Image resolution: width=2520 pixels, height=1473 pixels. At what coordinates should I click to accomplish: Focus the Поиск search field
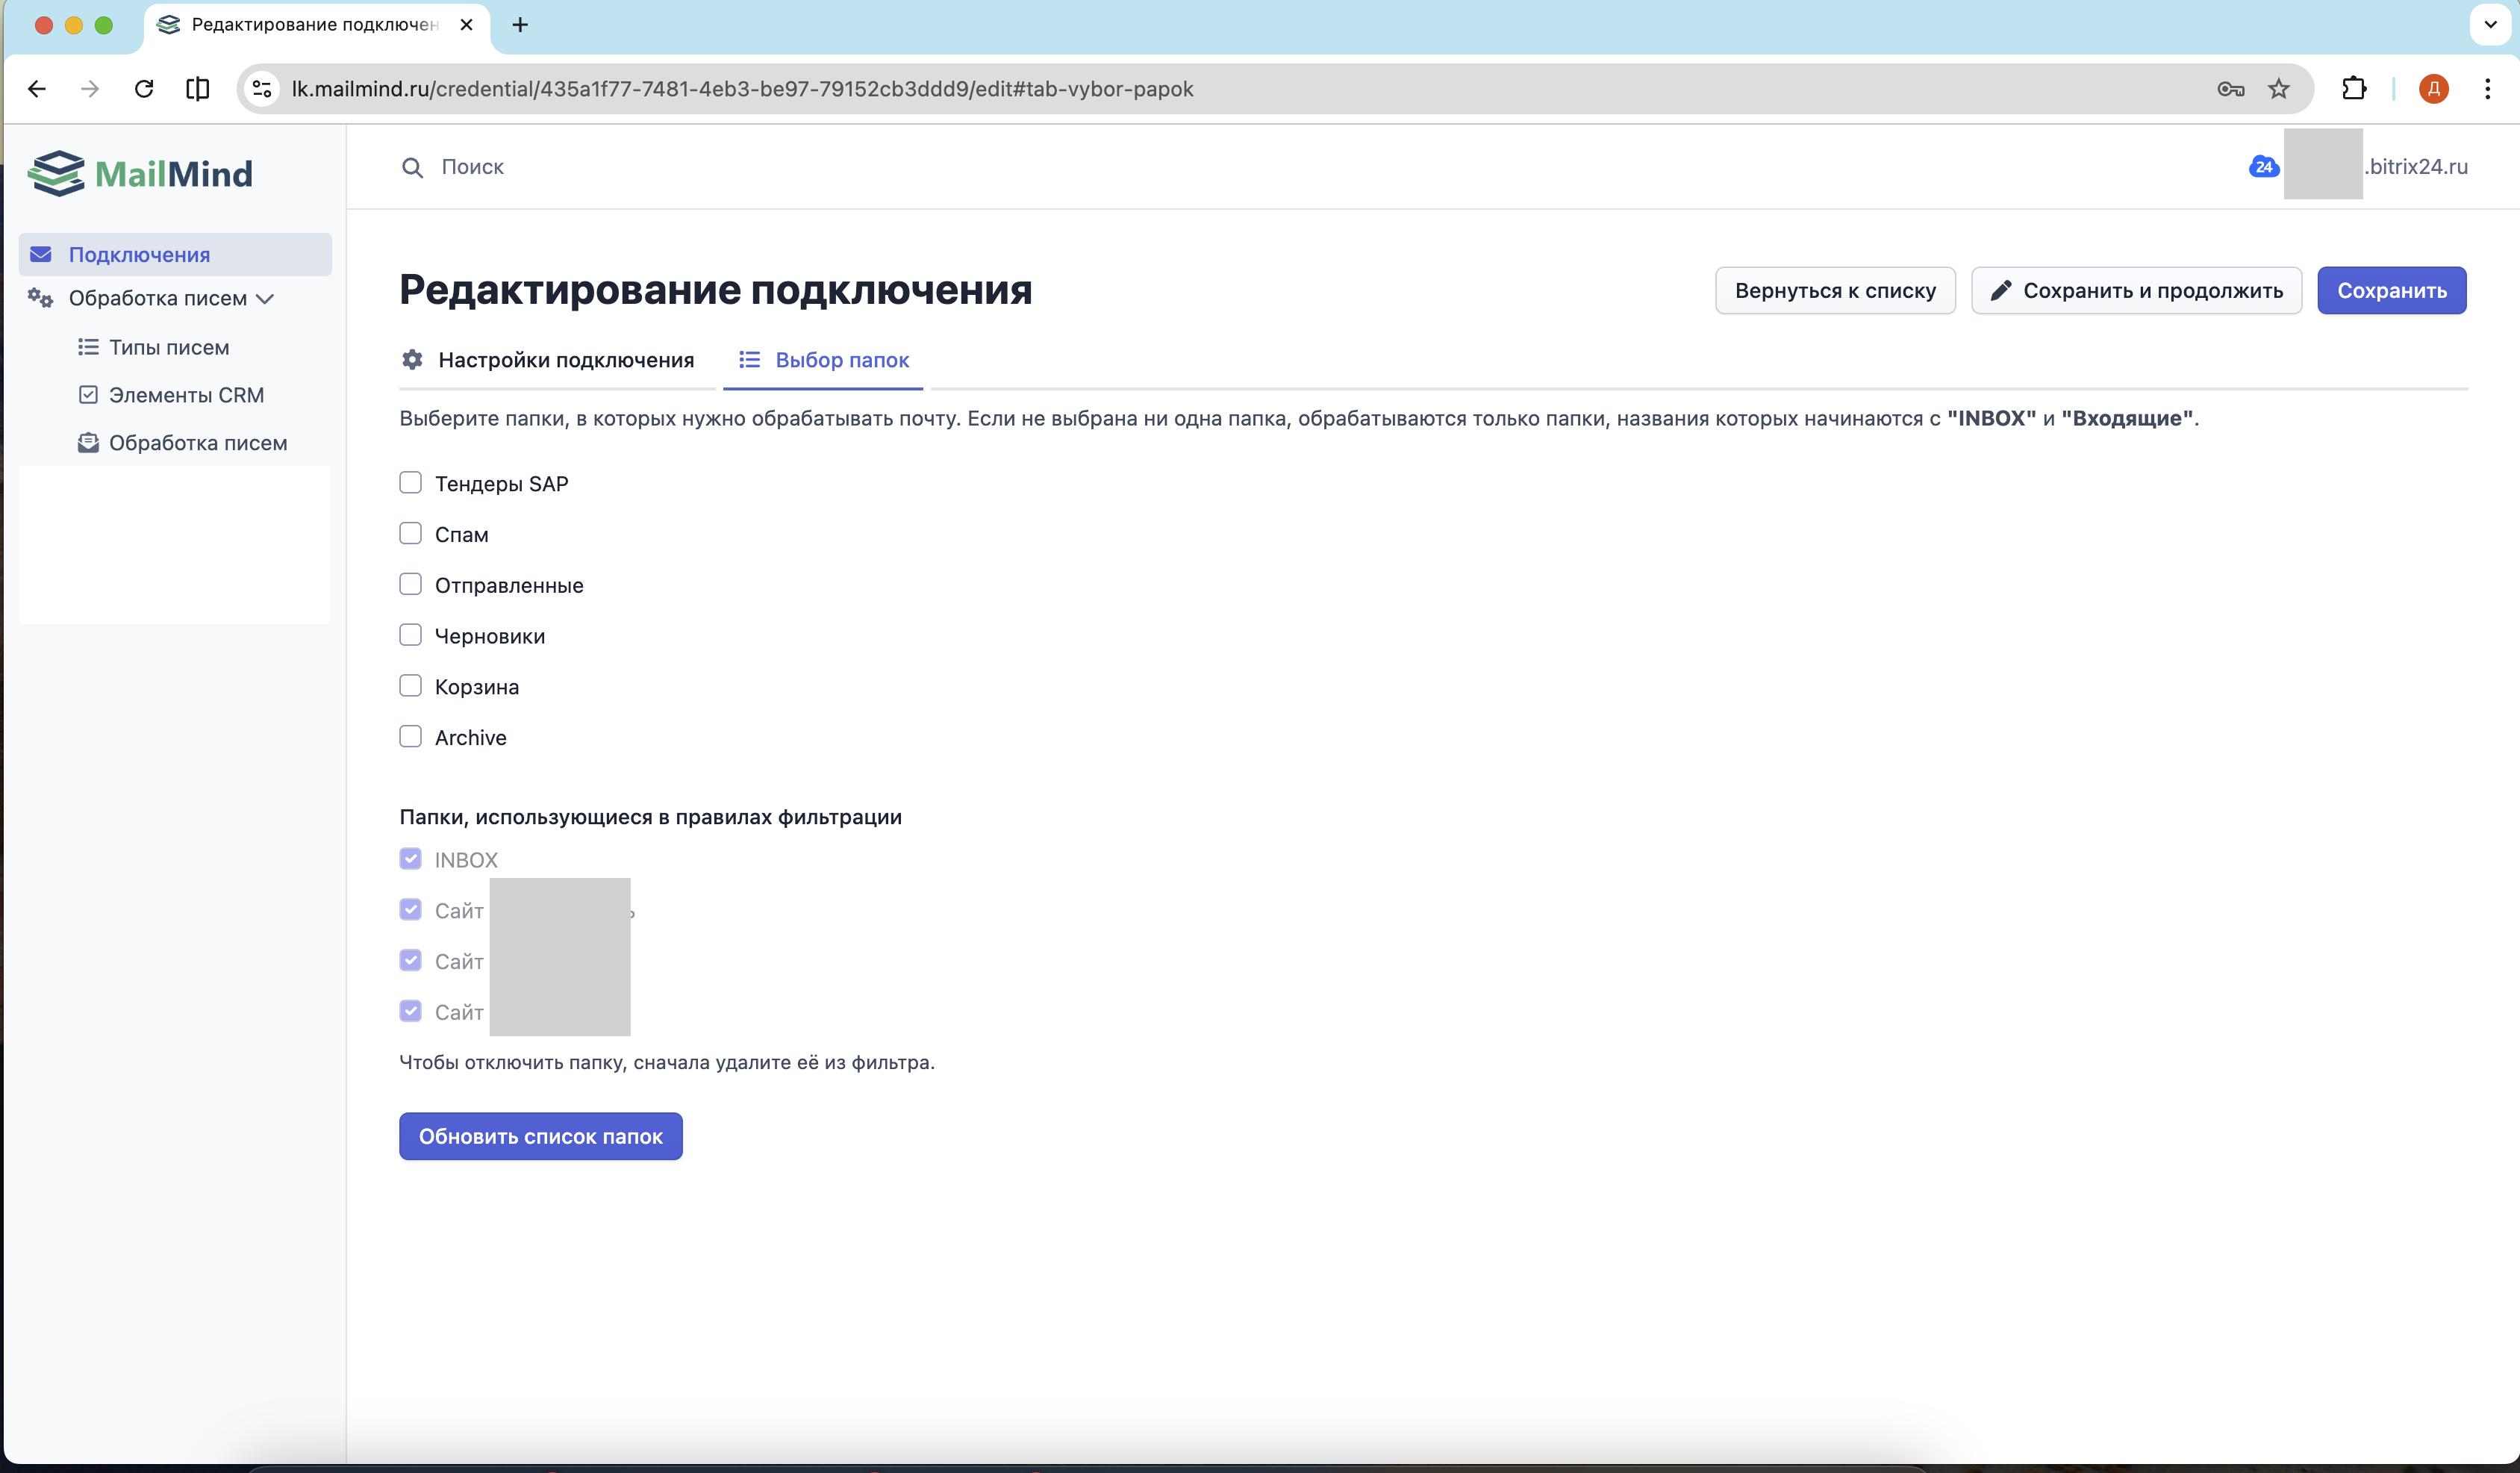pyautogui.click(x=472, y=167)
